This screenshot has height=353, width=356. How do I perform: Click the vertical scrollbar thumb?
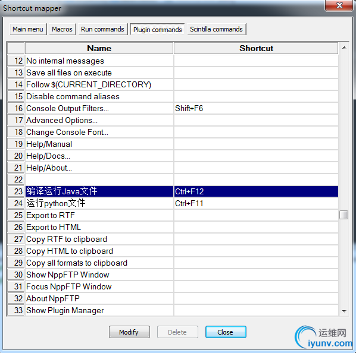(x=344, y=215)
